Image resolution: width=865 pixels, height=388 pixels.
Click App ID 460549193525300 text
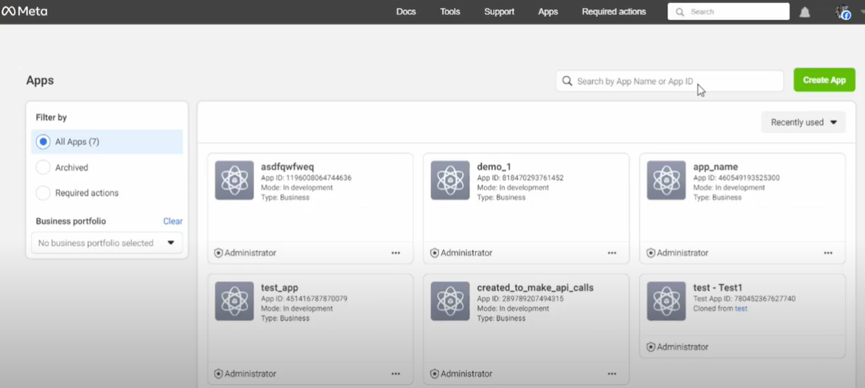737,177
